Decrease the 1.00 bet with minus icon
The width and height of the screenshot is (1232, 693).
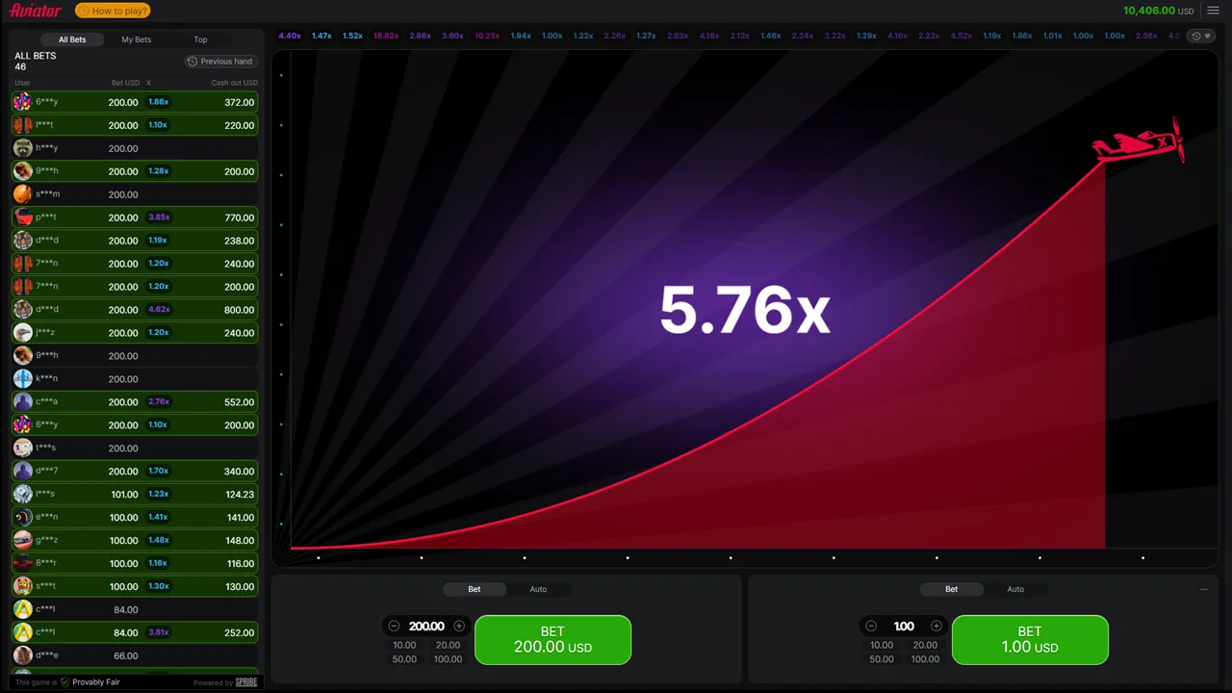point(871,626)
